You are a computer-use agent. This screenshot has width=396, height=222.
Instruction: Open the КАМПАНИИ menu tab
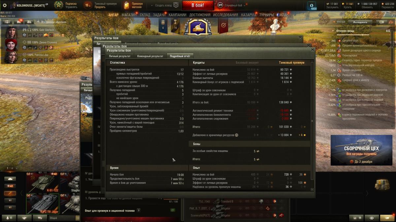click(x=178, y=15)
